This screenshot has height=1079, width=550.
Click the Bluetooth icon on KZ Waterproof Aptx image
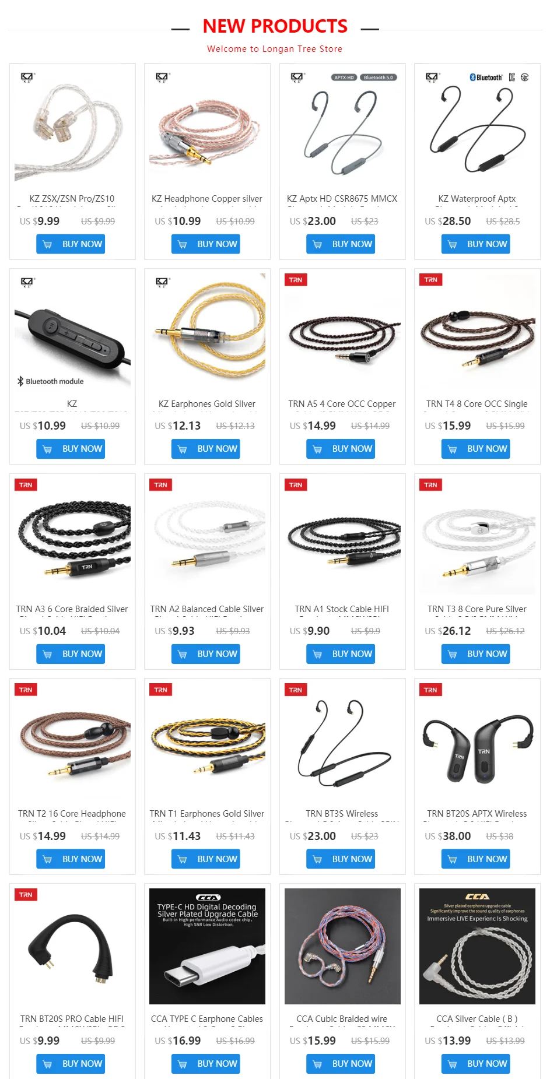[x=472, y=78]
